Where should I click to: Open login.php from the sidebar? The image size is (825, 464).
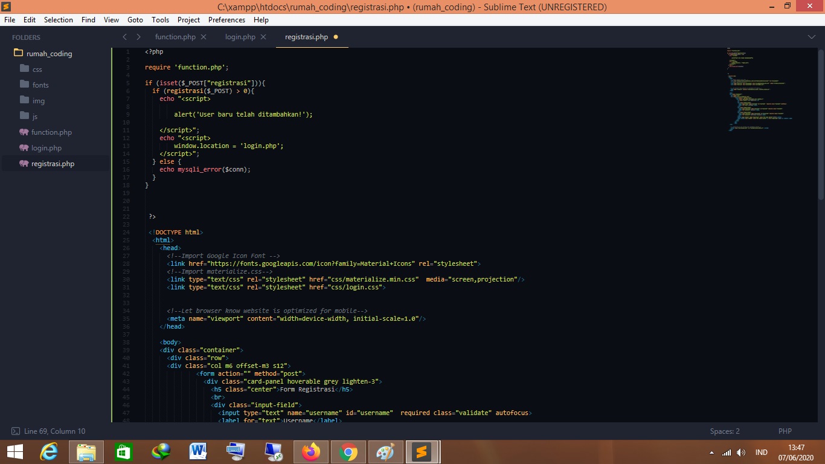click(x=46, y=148)
